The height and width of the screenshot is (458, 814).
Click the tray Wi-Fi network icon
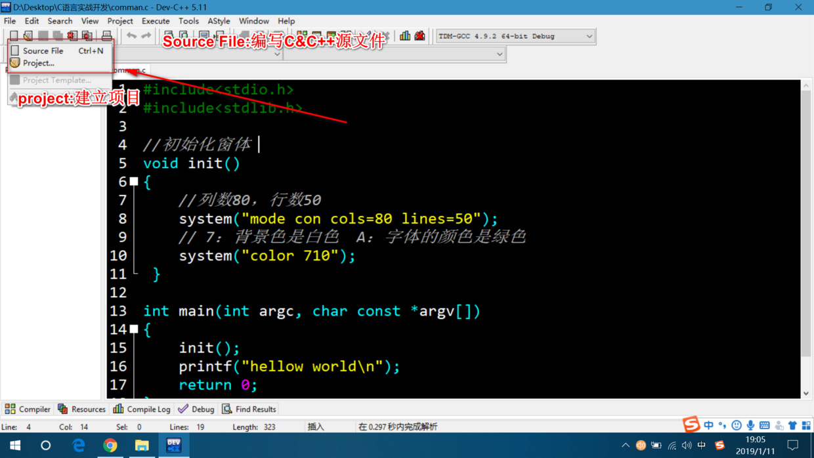pos(672,445)
